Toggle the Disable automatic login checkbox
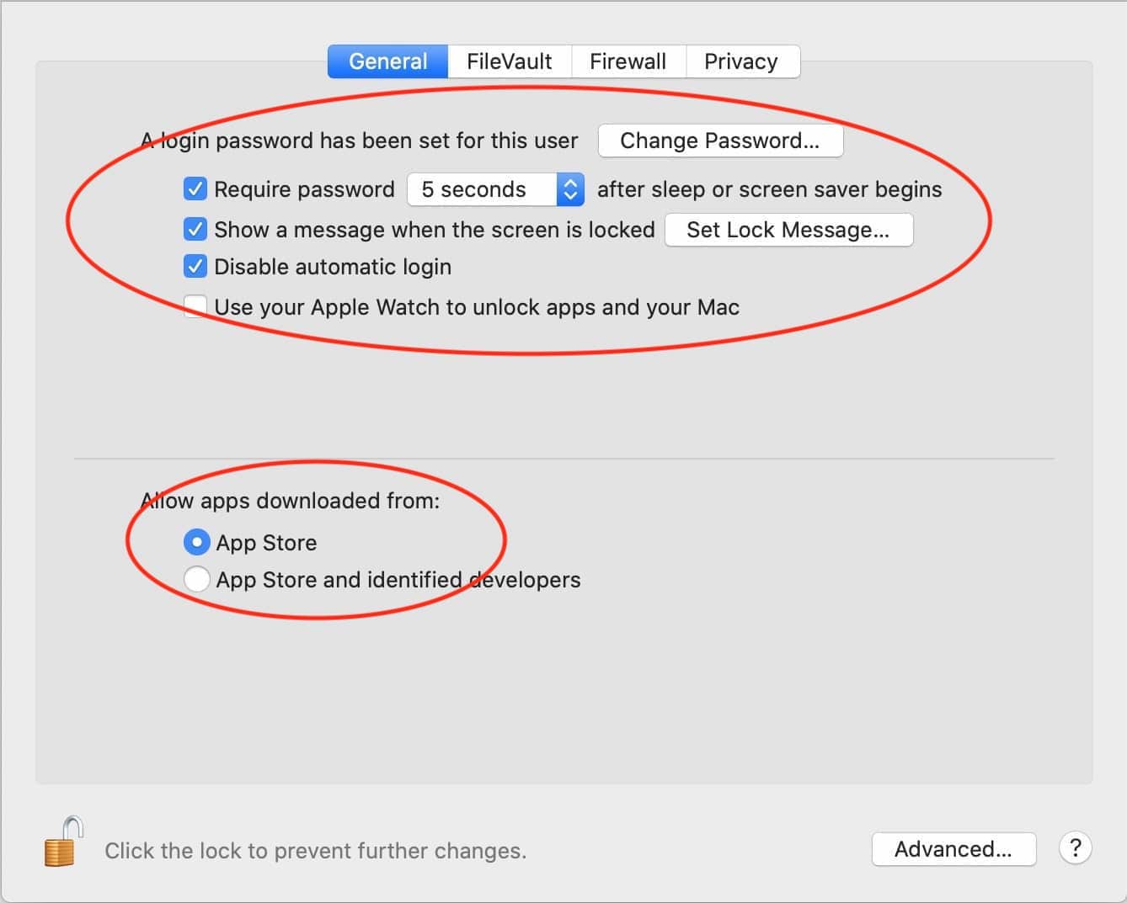Viewport: 1127px width, 903px height. 195,267
